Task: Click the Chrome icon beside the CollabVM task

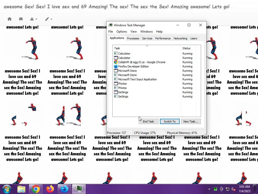Action: [x=116, y=62]
